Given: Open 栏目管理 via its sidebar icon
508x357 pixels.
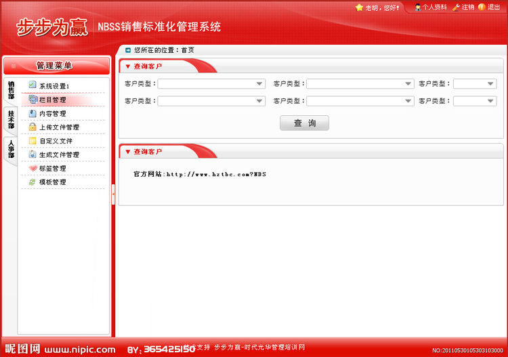Looking at the screenshot, I should point(33,100).
